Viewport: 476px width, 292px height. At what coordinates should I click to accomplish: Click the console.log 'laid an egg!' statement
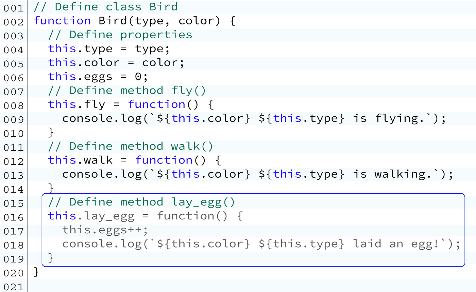(x=261, y=244)
